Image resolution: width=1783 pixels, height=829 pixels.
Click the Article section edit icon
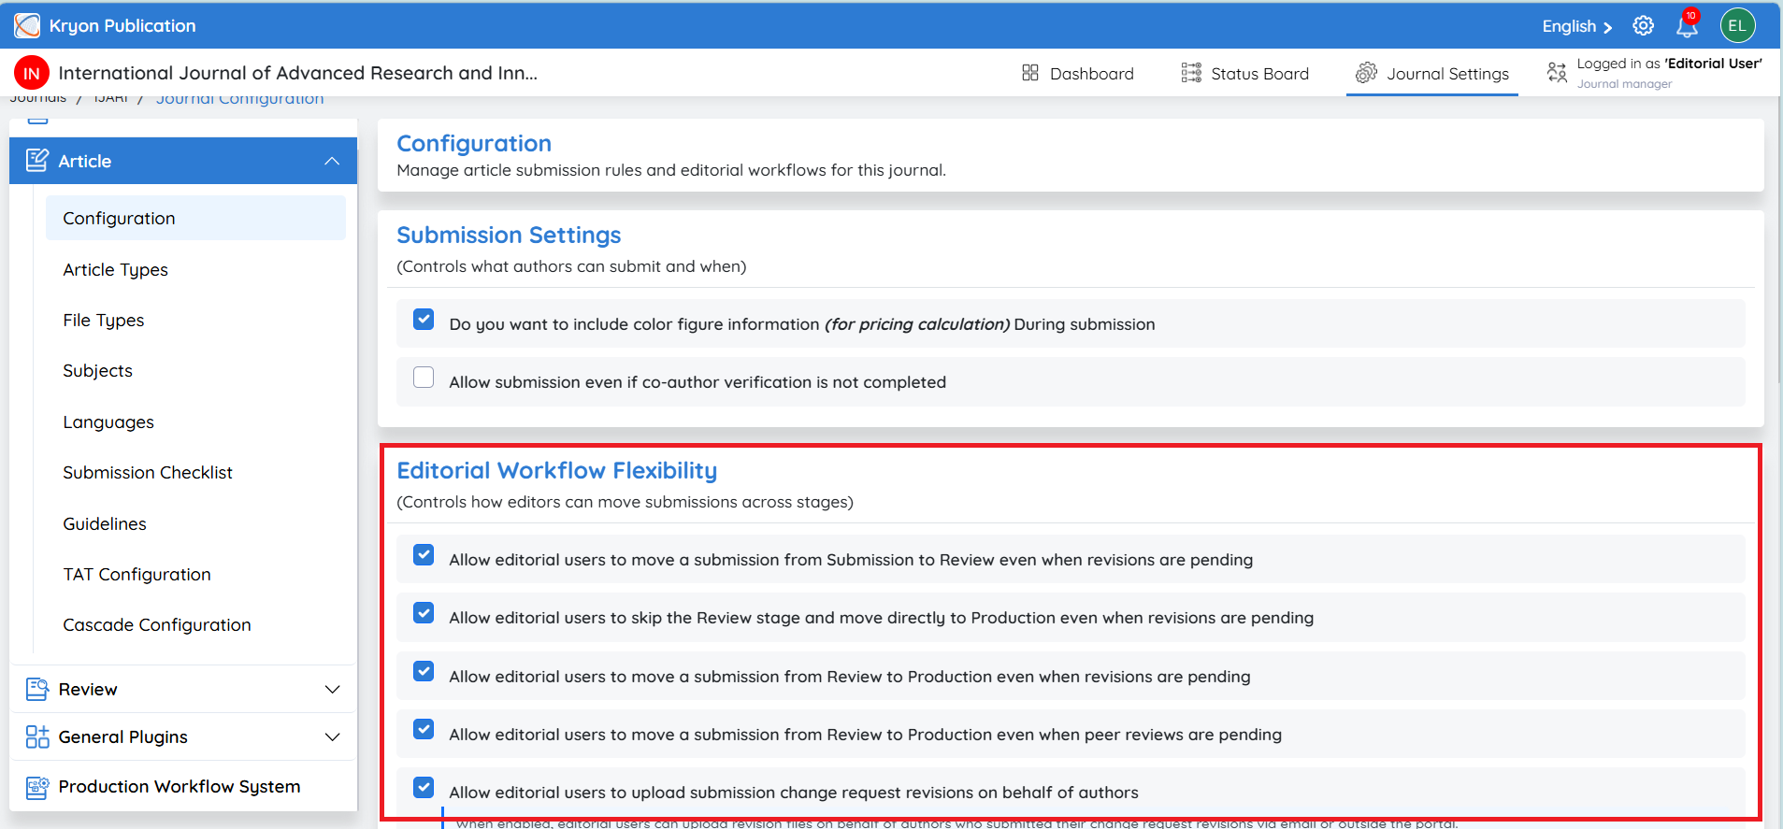tap(37, 161)
